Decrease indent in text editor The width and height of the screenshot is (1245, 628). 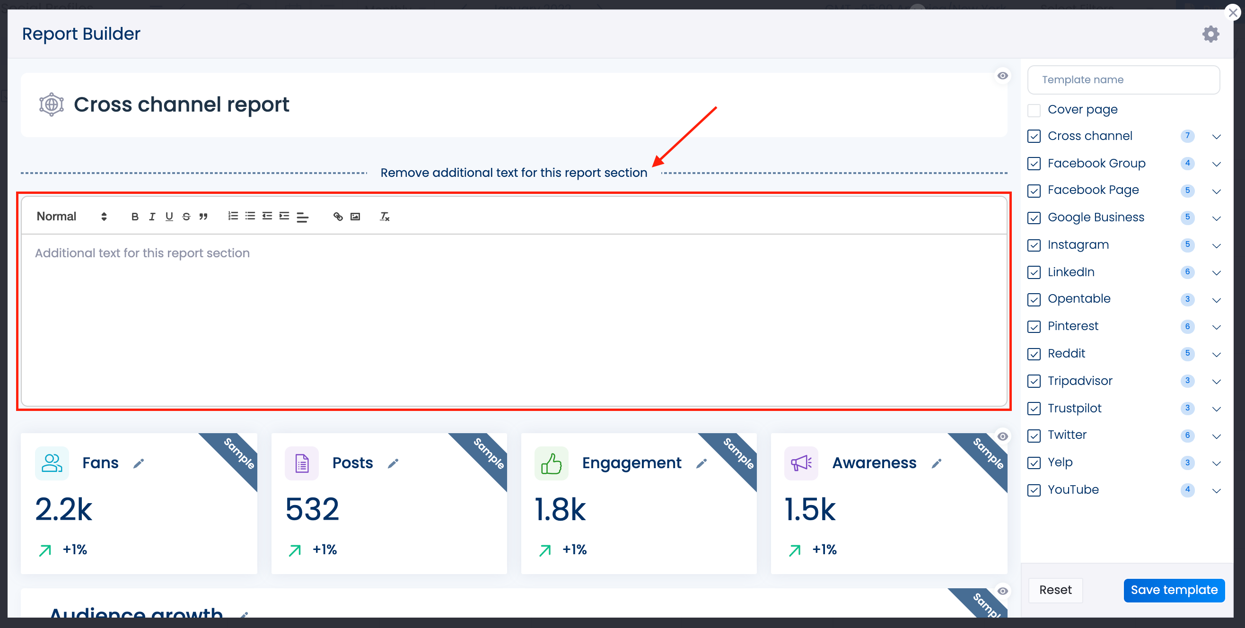(x=267, y=216)
